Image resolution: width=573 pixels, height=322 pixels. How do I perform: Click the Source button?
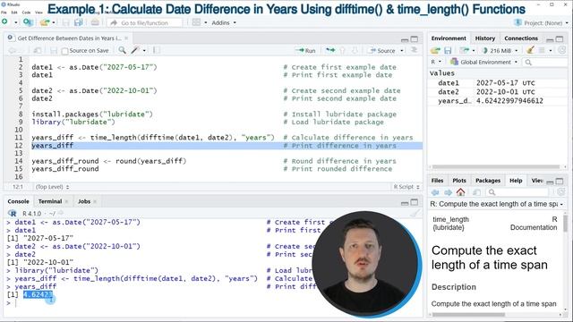(x=382, y=50)
